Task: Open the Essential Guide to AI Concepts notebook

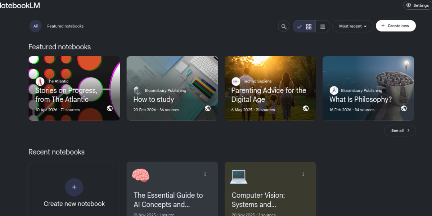Action: pyautogui.click(x=172, y=189)
